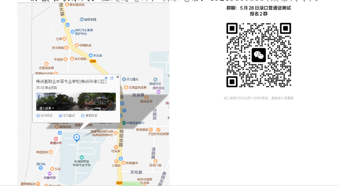Click the 中国农业银行 bank icon

tap(124, 123)
